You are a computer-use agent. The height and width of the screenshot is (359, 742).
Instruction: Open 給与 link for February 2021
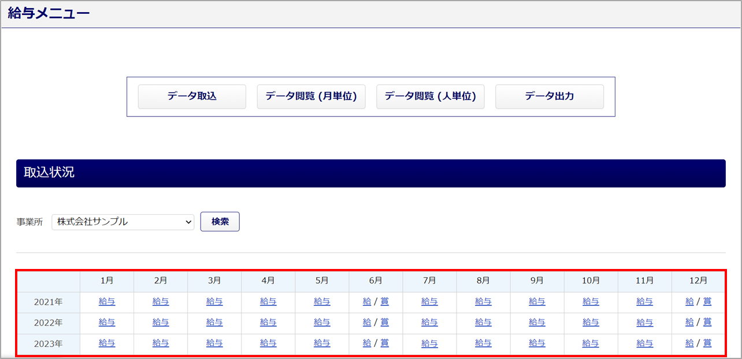click(x=161, y=301)
